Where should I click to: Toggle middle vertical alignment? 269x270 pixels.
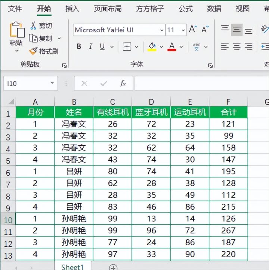click(236, 30)
